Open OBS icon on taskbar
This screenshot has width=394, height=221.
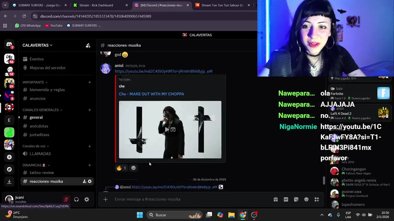254,215
